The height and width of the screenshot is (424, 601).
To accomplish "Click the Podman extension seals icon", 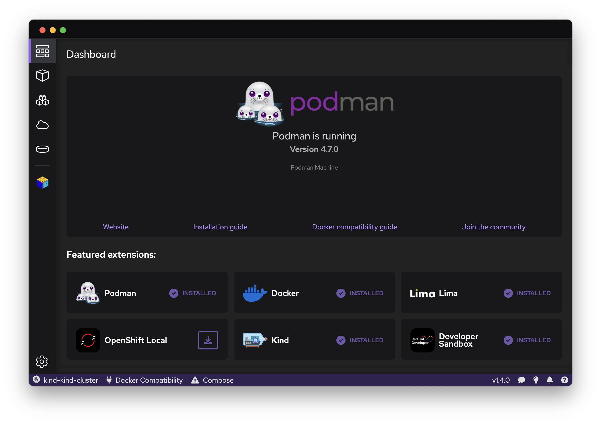I will 88,293.
